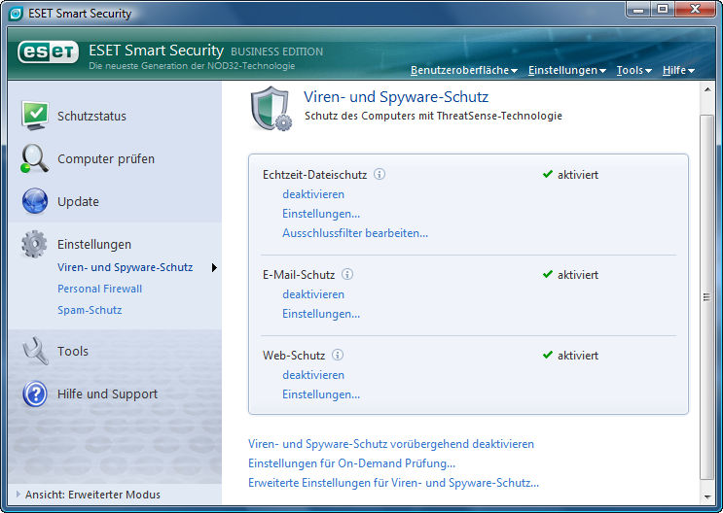Open Einstellungen für On-Demand Prüfung...
This screenshot has height=513, width=723.
point(351,463)
